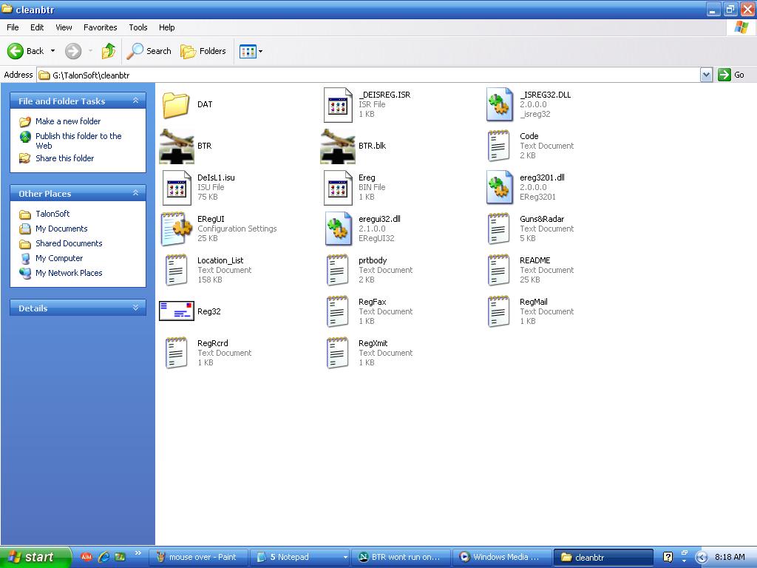This screenshot has height=568, width=757.
Task: Toggle the Folders sidebar view
Action: pyautogui.click(x=204, y=52)
